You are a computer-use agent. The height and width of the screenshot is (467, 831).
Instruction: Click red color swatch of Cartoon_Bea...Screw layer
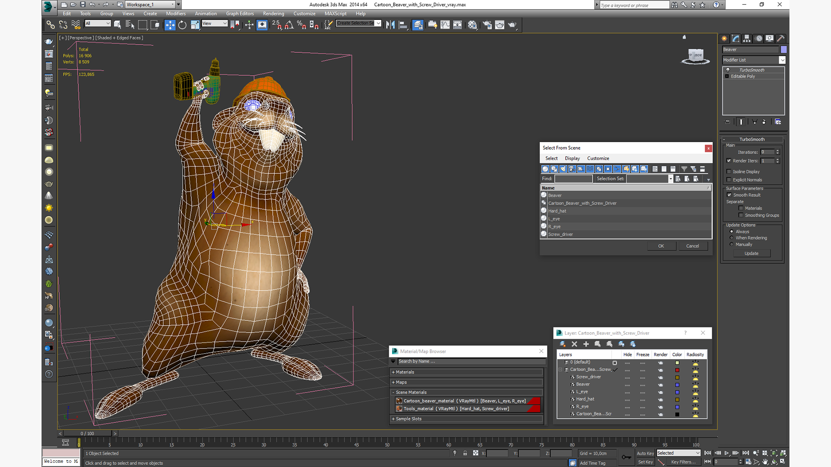(x=677, y=370)
